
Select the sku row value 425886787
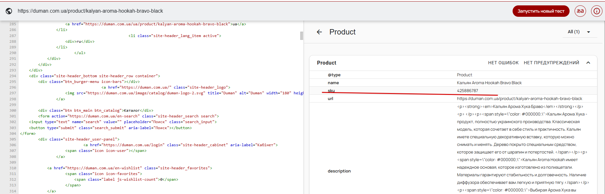[467, 91]
